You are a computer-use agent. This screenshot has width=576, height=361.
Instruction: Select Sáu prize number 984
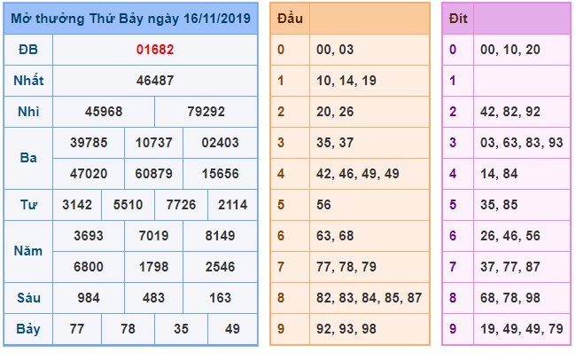point(89,298)
